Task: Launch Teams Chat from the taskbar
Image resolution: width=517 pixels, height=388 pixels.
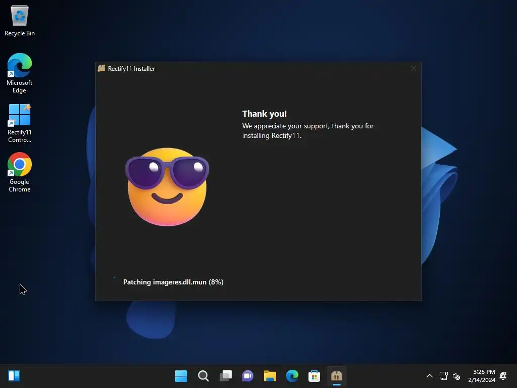Action: pos(247,376)
